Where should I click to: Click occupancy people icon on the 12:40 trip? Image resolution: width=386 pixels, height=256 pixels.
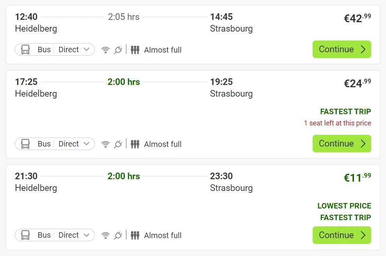tap(135, 50)
